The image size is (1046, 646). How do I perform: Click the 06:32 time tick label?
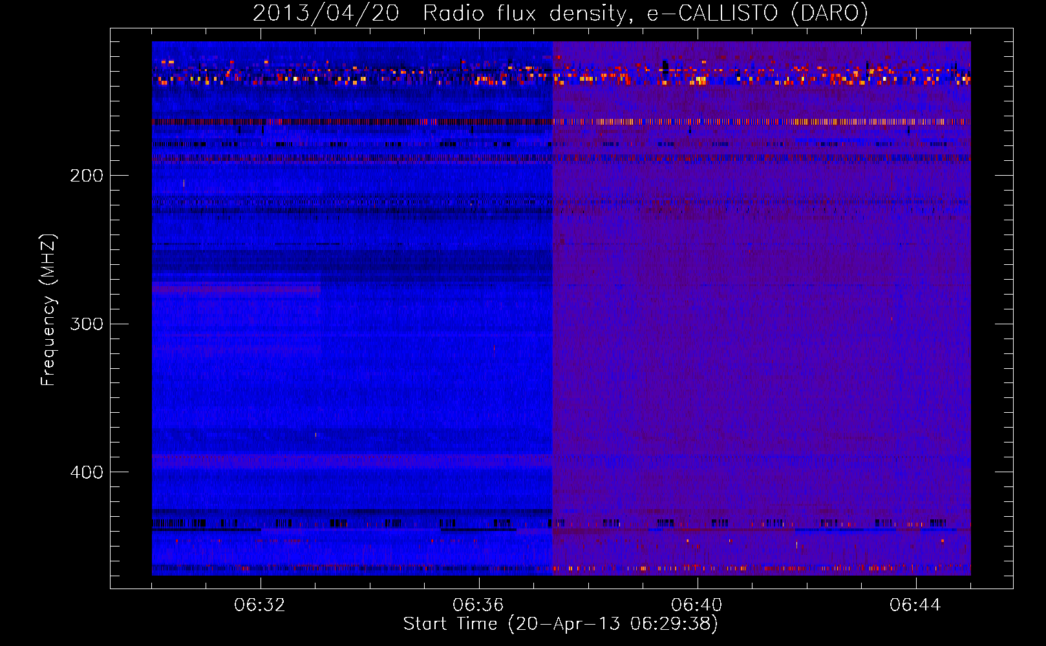pos(260,605)
